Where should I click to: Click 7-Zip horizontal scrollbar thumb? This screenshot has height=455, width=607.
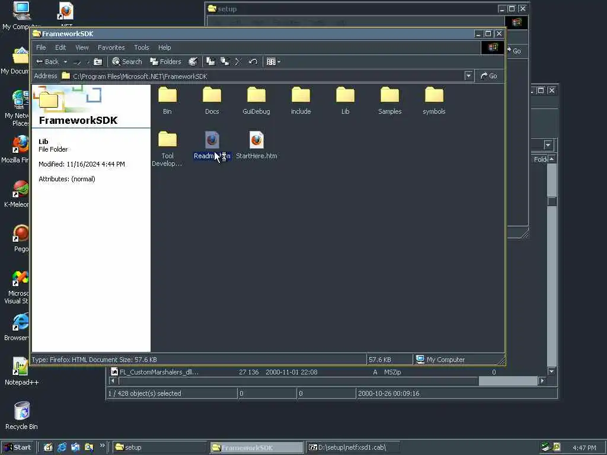point(508,381)
